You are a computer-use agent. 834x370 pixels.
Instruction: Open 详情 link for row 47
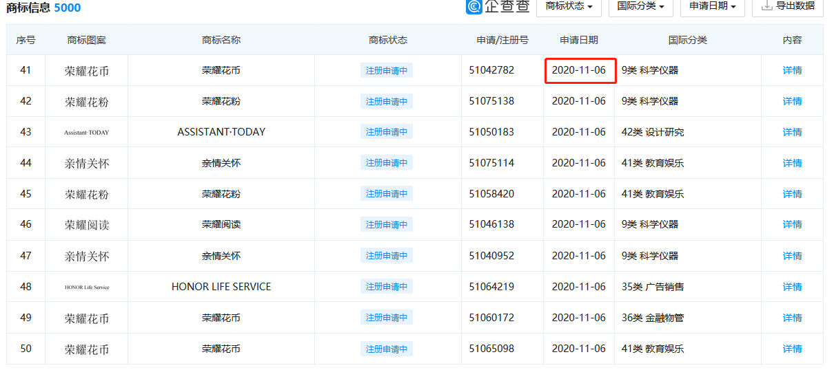pos(792,256)
